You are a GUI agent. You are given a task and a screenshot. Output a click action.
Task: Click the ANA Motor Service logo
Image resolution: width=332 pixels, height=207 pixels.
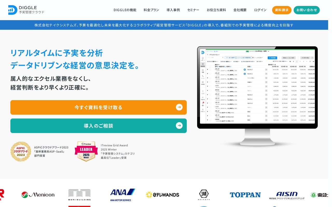coord(123,195)
